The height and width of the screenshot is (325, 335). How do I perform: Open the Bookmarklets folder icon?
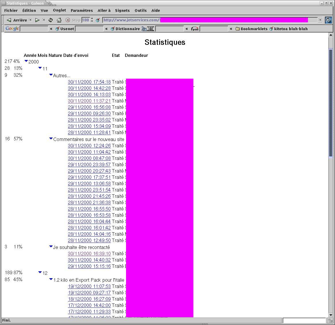point(237,29)
